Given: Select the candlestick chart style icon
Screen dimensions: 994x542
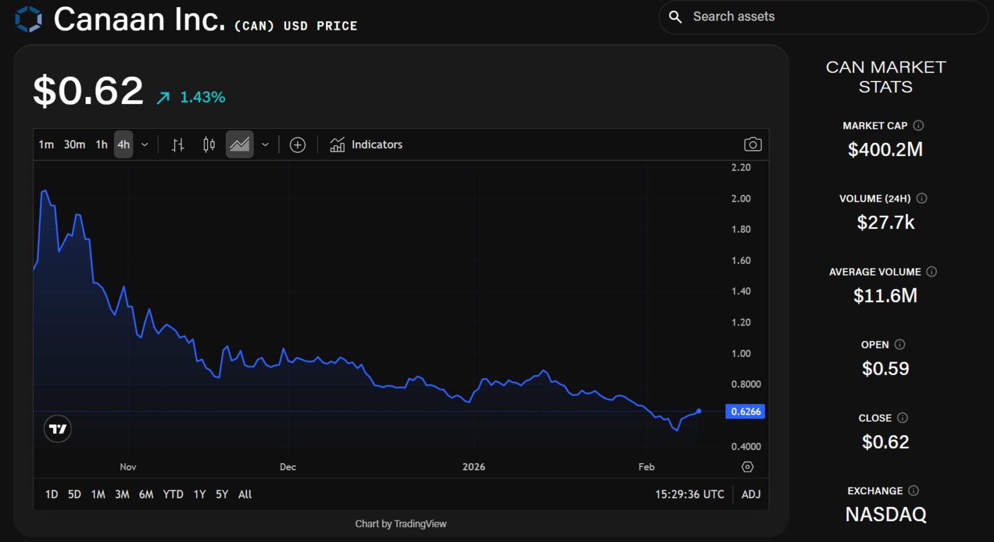Looking at the screenshot, I should click(x=209, y=145).
